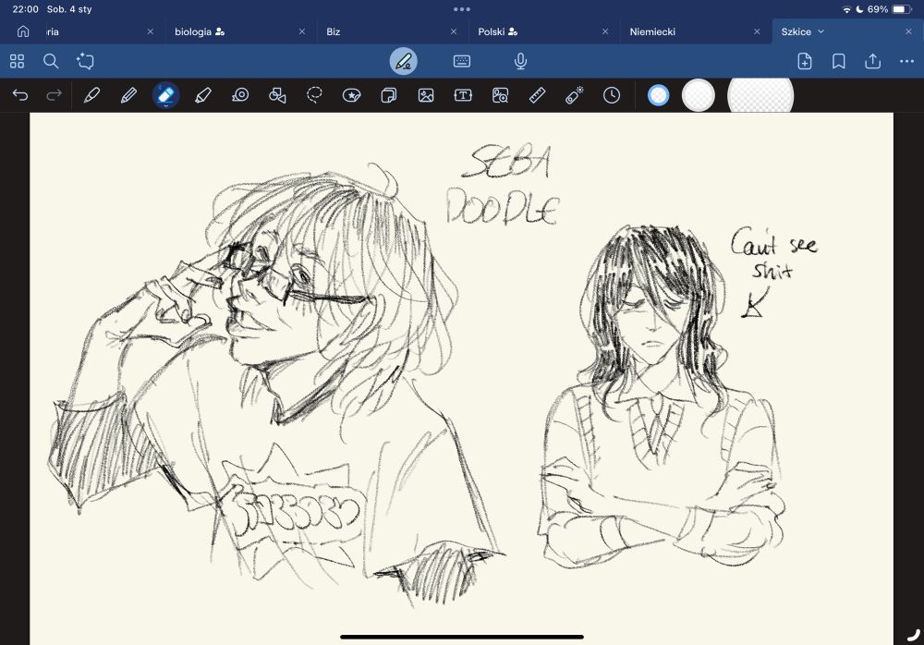Image resolution: width=924 pixels, height=645 pixels.
Task: Select the Laser pointer tool
Action: [574, 95]
